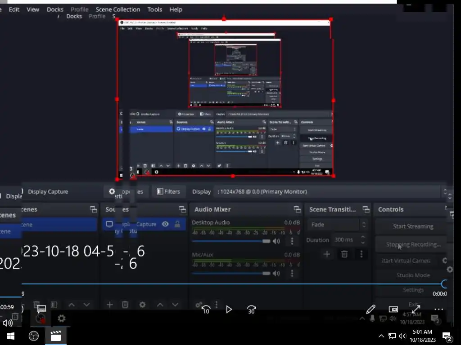Open the player's full screen mode
The width and height of the screenshot is (461, 345).
[x=416, y=309]
